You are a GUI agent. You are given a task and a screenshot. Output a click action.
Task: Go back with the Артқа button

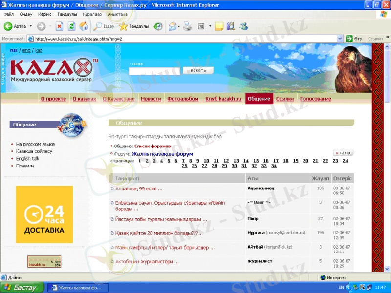(15, 26)
